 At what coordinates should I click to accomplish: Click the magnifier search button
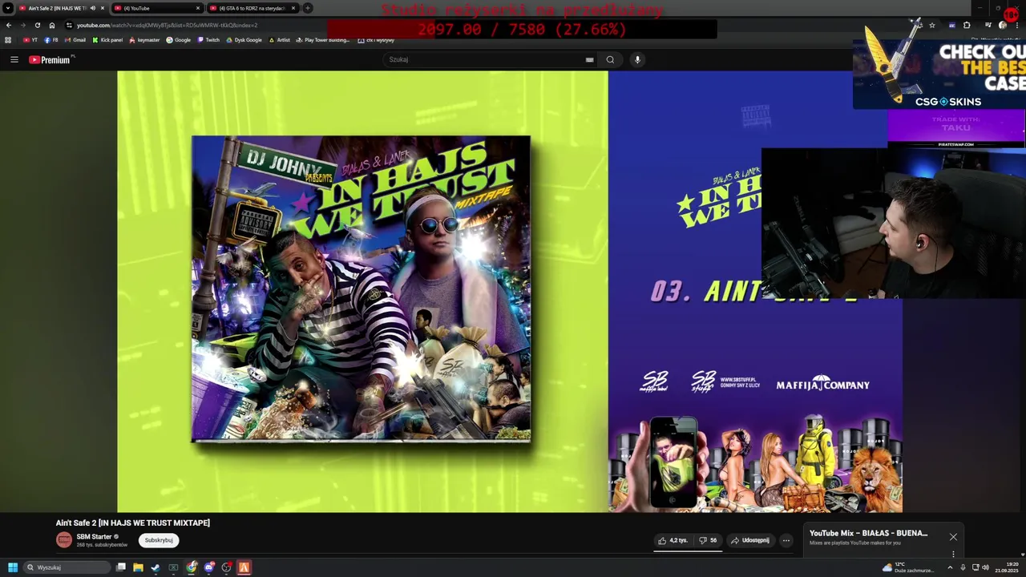610,59
